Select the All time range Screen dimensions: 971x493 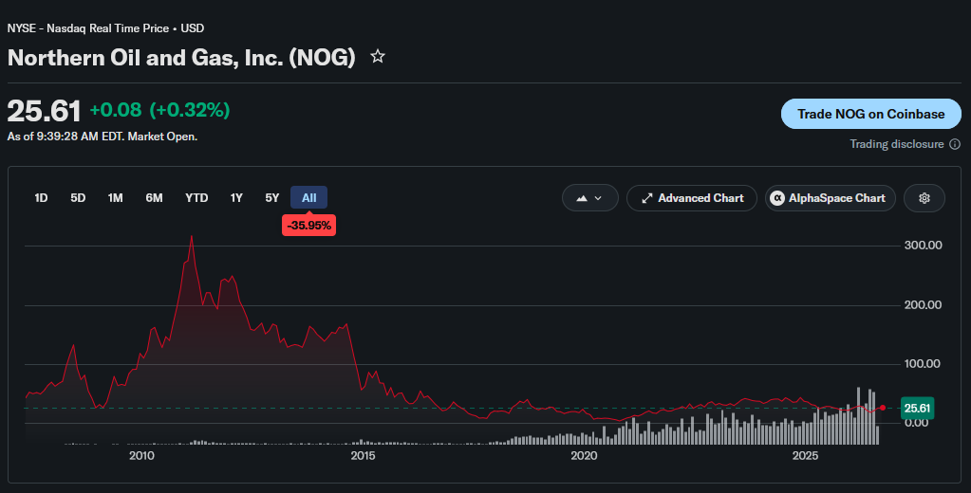(x=309, y=198)
